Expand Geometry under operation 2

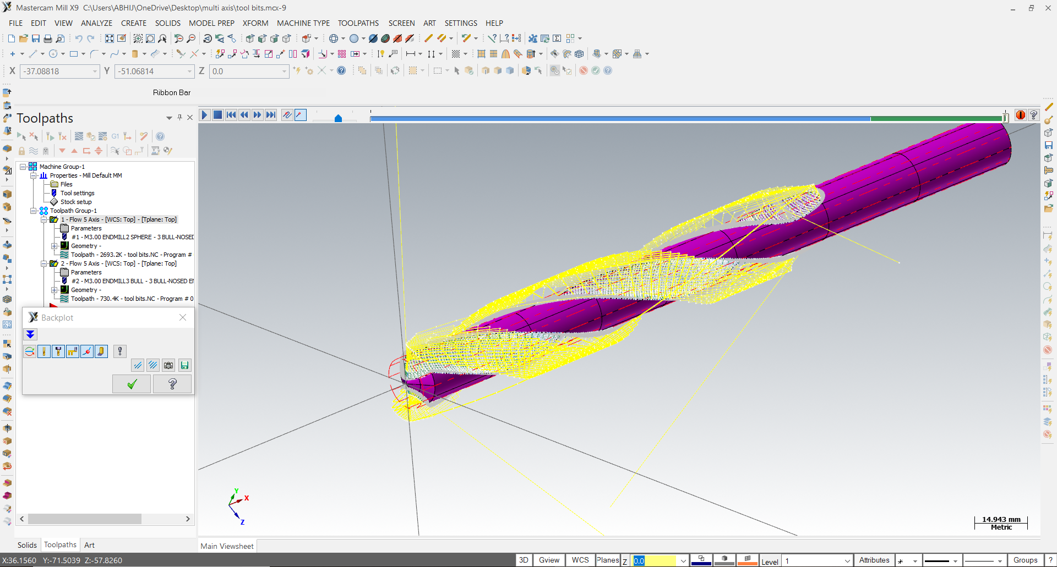(54, 290)
